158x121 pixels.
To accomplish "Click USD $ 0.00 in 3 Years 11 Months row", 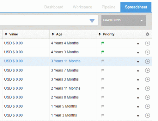I will coord(13,61).
